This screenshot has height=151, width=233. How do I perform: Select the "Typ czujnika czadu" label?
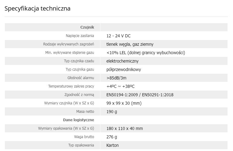(79, 61)
